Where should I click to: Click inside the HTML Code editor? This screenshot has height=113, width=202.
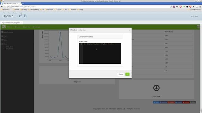tap(100, 53)
